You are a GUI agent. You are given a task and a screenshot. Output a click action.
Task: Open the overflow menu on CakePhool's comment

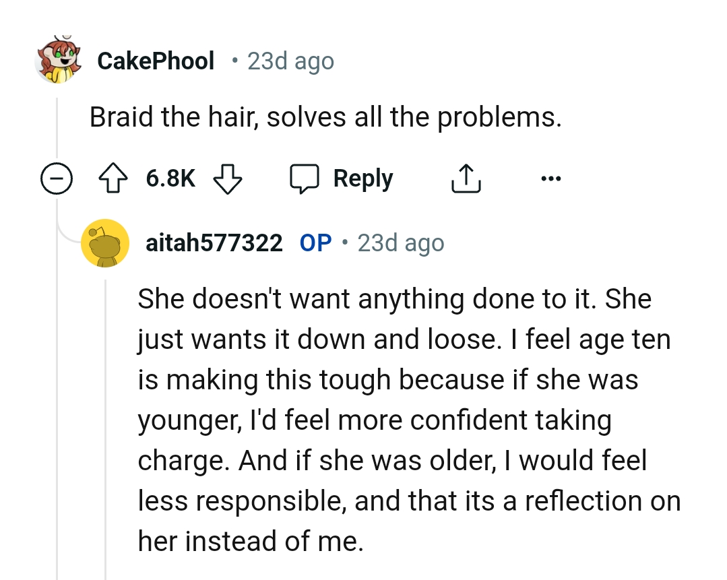552,178
